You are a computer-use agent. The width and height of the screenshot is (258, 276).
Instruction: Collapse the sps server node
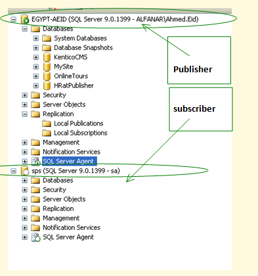click(x=14, y=171)
